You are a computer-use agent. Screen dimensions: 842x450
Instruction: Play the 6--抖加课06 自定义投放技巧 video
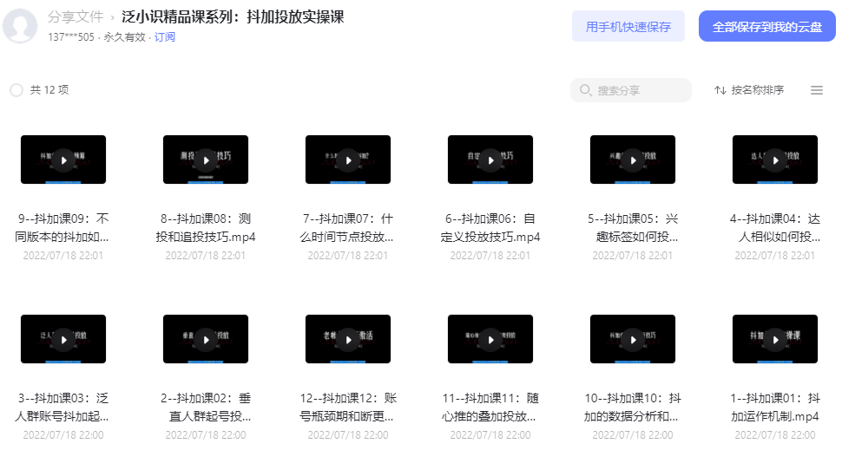pos(490,160)
